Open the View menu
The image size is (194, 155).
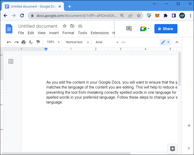pyautogui.click(x=42, y=33)
